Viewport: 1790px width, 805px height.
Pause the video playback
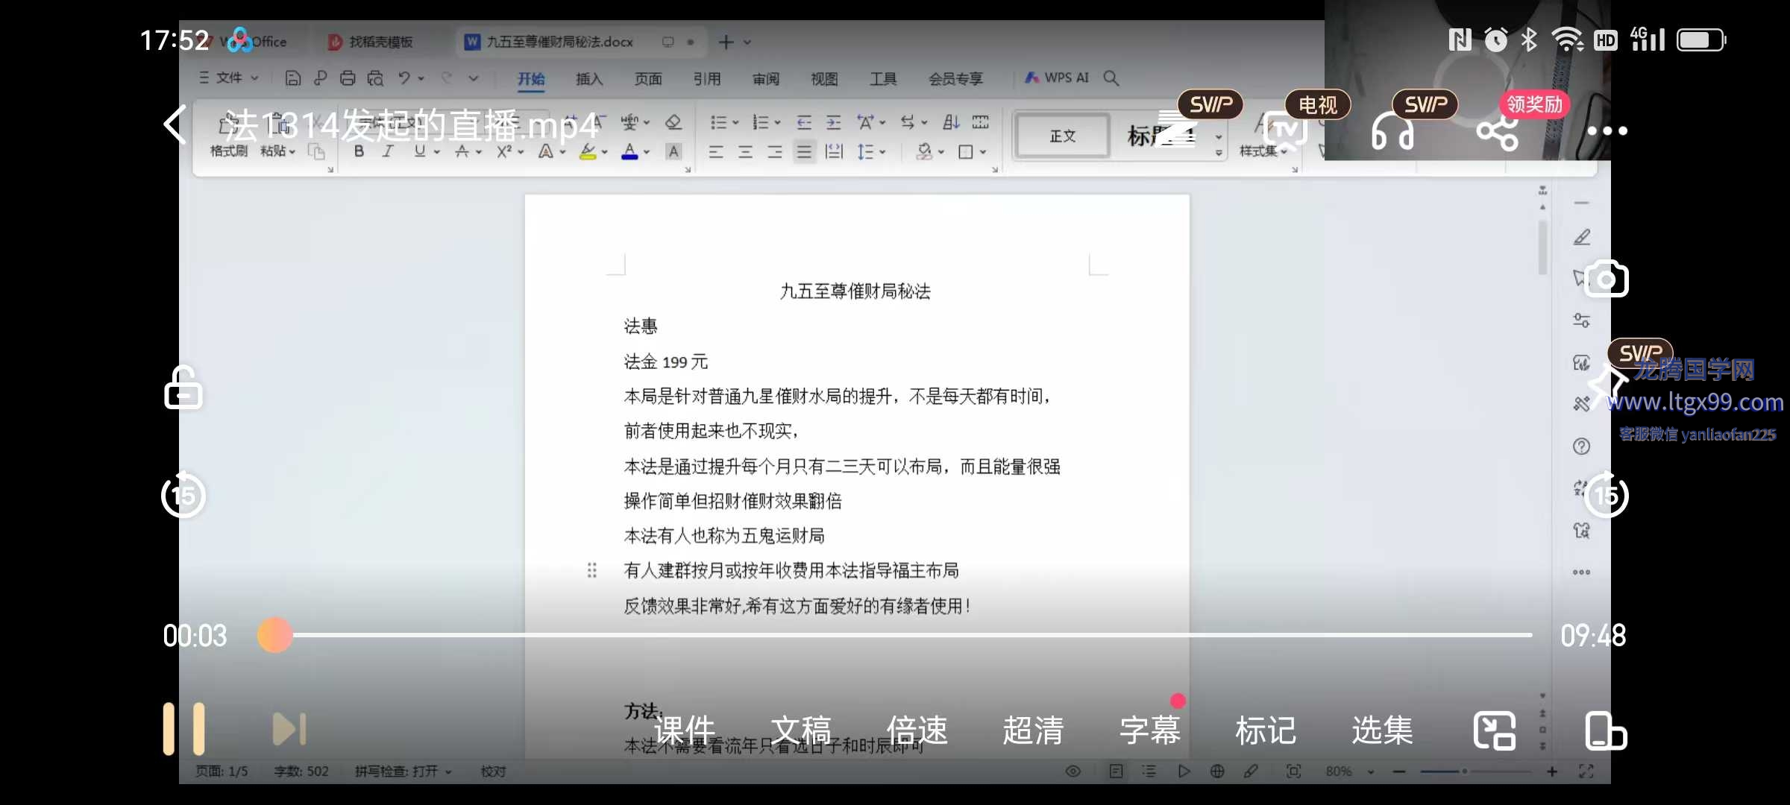pos(183,729)
